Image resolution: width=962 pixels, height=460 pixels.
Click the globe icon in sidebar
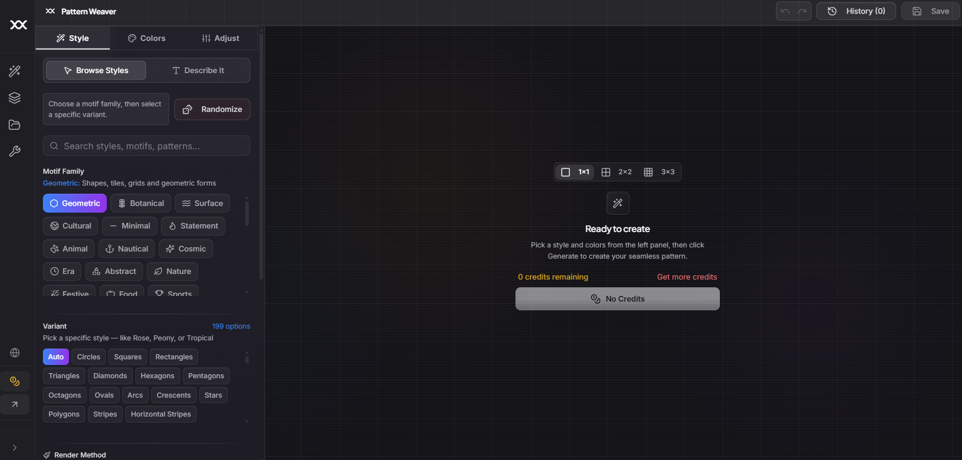(x=15, y=353)
